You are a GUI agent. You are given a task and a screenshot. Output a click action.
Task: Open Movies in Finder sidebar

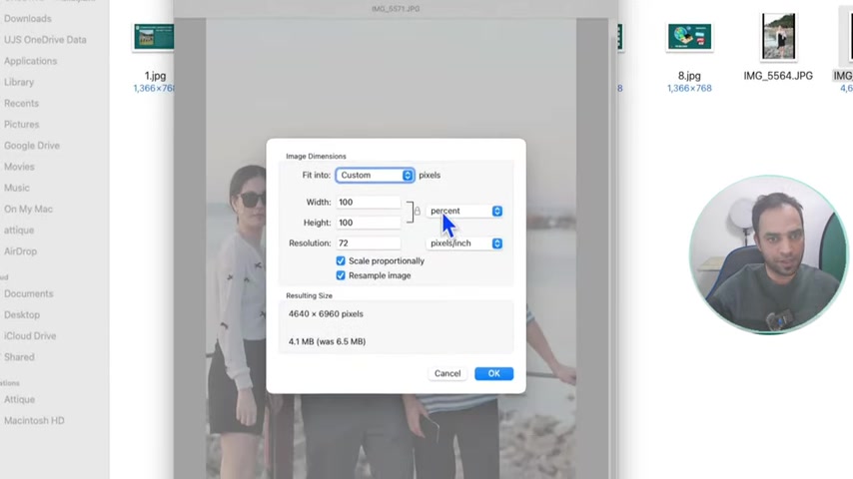click(x=19, y=167)
